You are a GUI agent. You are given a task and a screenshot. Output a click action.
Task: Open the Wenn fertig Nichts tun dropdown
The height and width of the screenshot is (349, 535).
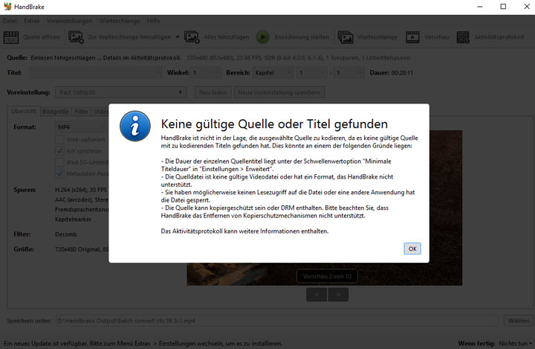(x=515, y=343)
